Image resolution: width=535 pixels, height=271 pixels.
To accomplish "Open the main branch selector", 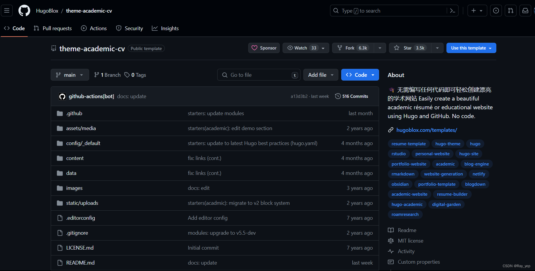I will 70,75.
